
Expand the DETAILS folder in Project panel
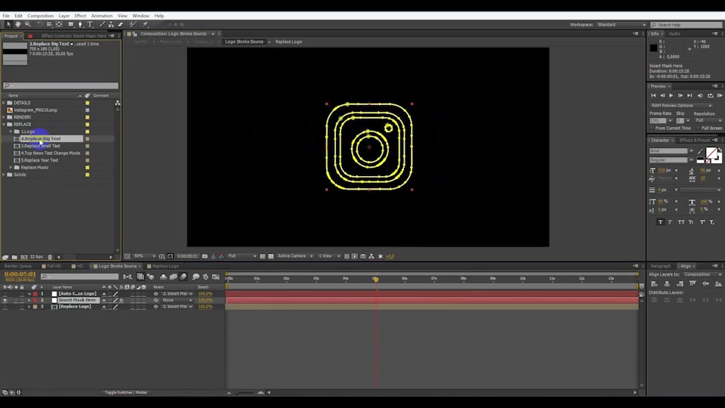[5, 103]
